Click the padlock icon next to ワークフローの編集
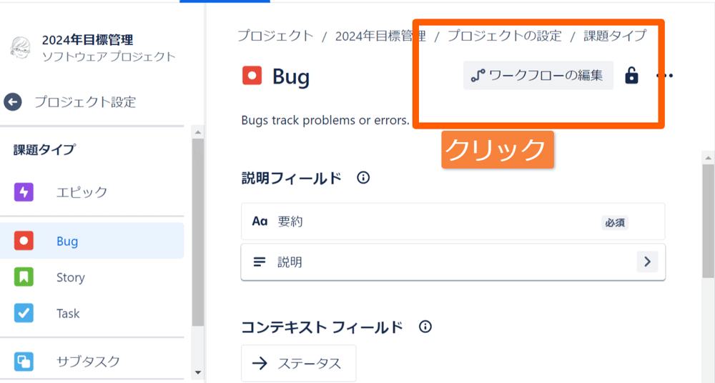The width and height of the screenshot is (715, 383). [x=631, y=75]
